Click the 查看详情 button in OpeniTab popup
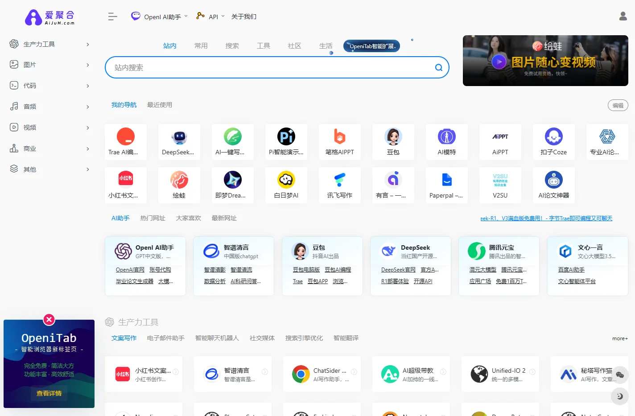Screen dimensions: 635x416 pos(49,393)
